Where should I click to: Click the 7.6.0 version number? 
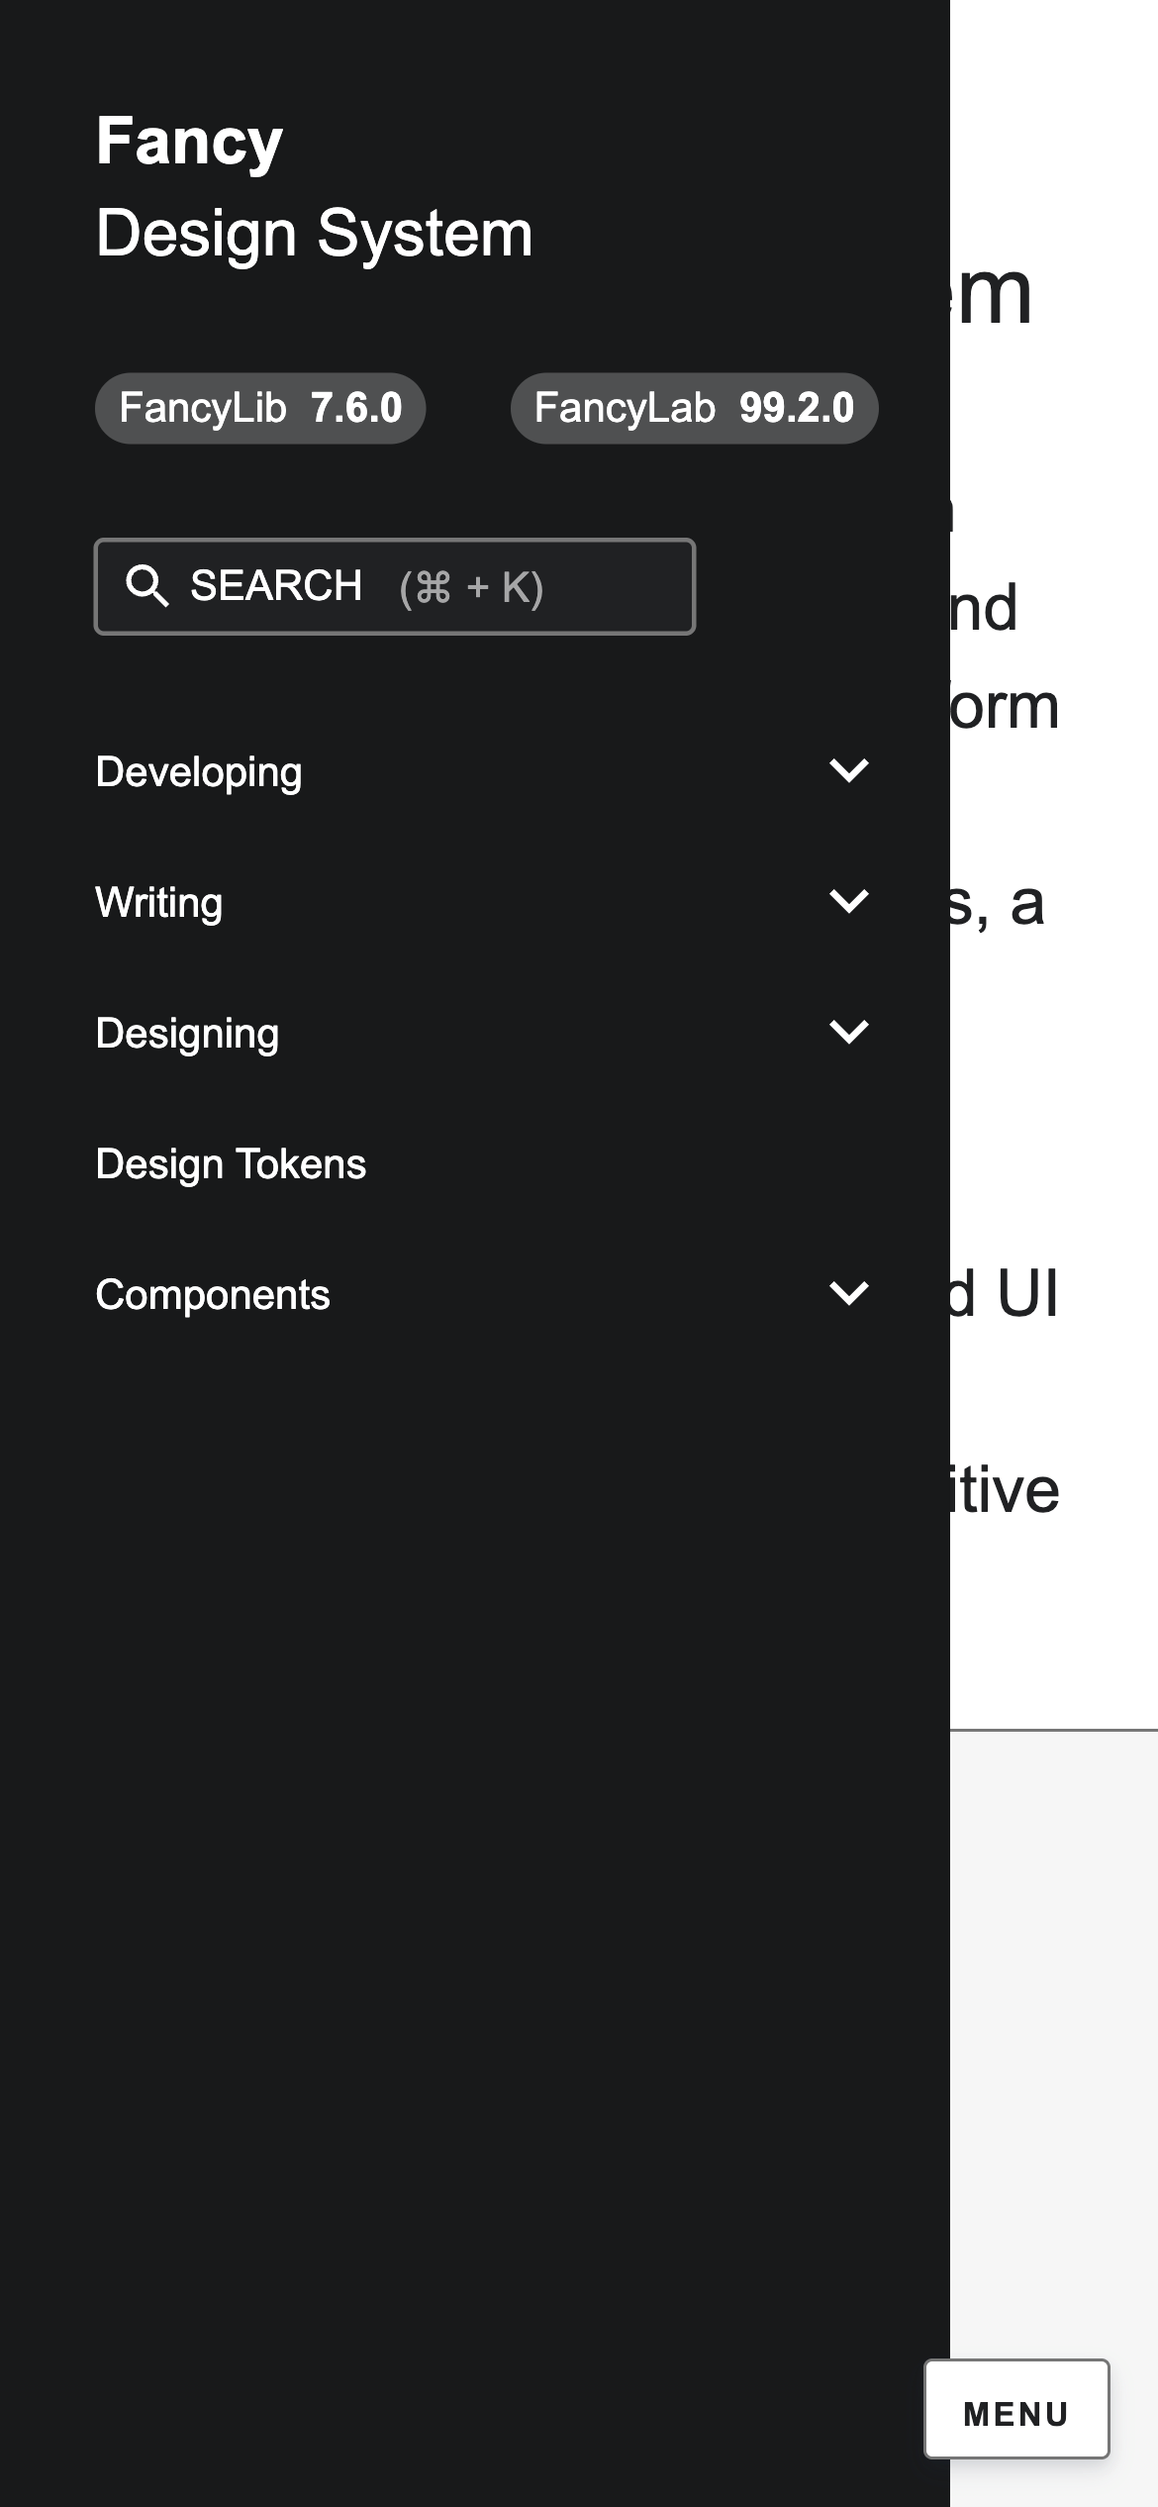356,408
